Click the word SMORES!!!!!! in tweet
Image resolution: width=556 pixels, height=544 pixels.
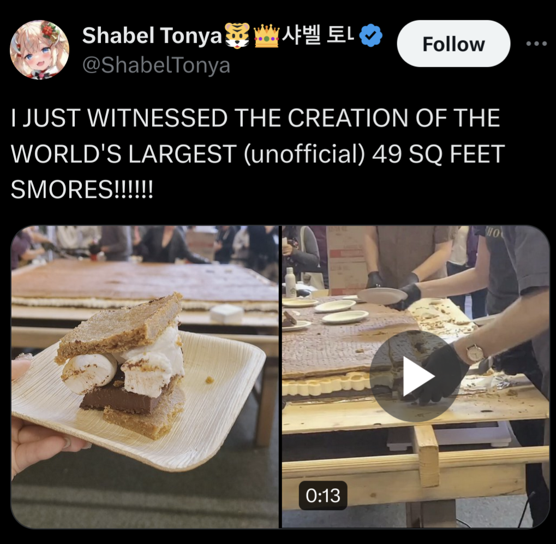82,190
